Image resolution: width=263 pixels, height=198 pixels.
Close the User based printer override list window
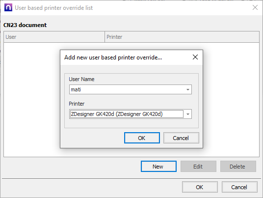pyautogui.click(x=255, y=7)
